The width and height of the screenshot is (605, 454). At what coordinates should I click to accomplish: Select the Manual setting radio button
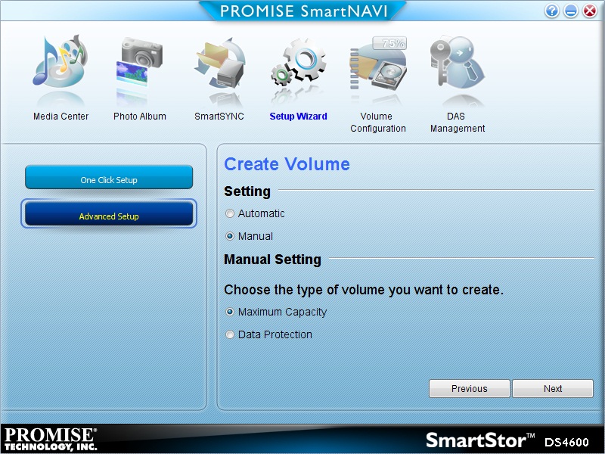coord(230,236)
